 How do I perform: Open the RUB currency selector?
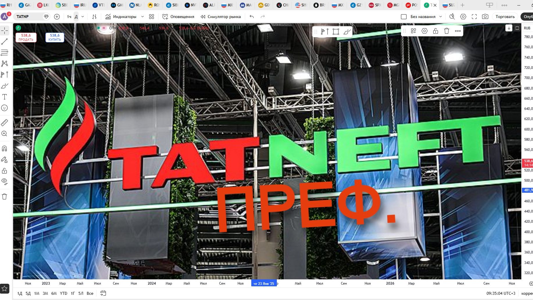point(527,28)
